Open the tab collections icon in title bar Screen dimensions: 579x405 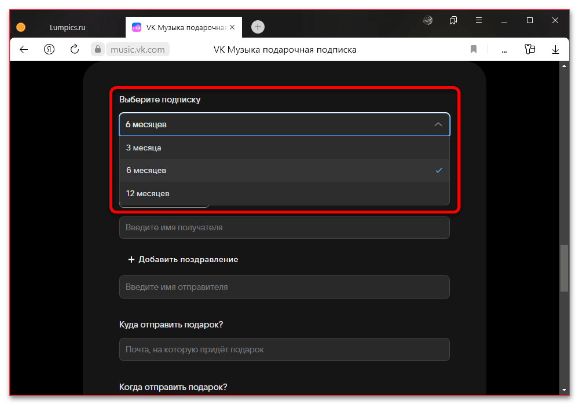[x=453, y=20]
